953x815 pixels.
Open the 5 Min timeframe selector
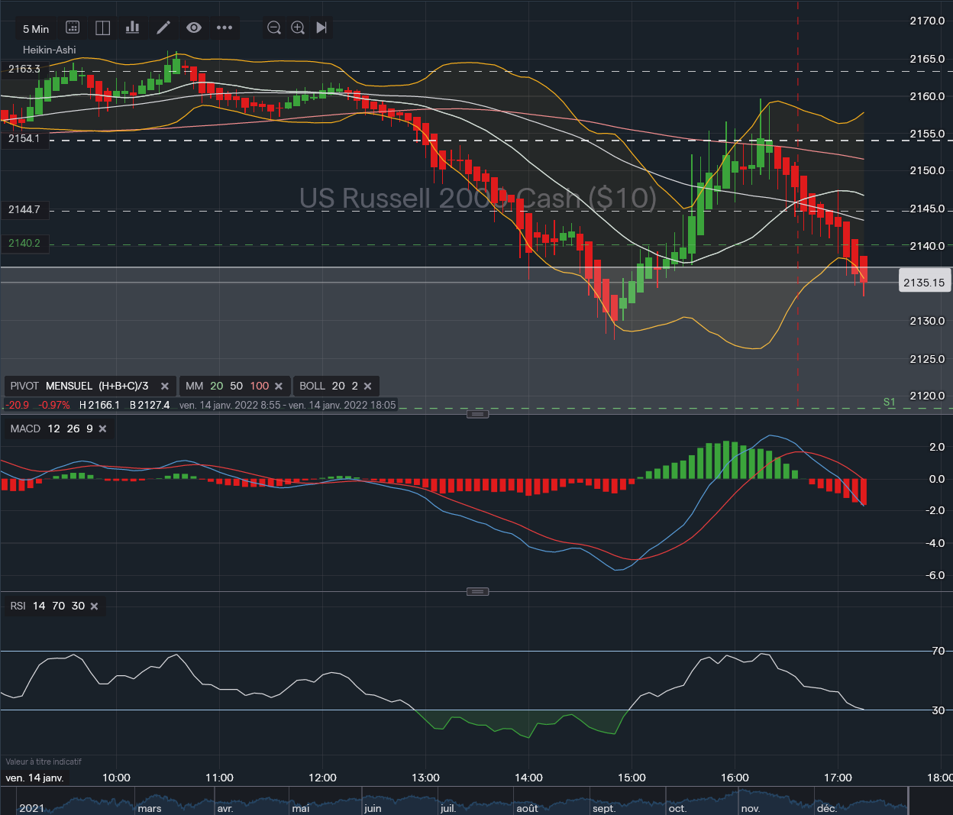(x=36, y=28)
